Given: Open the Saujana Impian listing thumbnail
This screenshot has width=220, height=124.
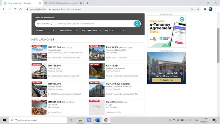Looking at the screenshot, I should [x=39, y=53].
